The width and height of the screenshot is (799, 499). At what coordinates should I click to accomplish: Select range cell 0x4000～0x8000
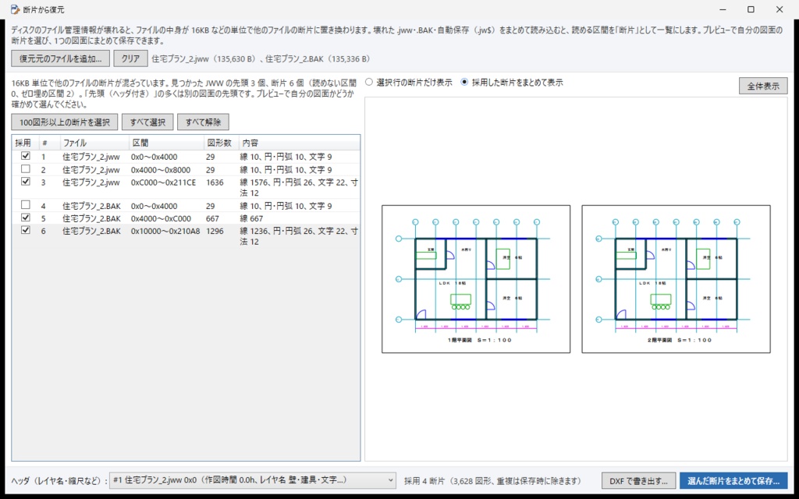tap(161, 169)
